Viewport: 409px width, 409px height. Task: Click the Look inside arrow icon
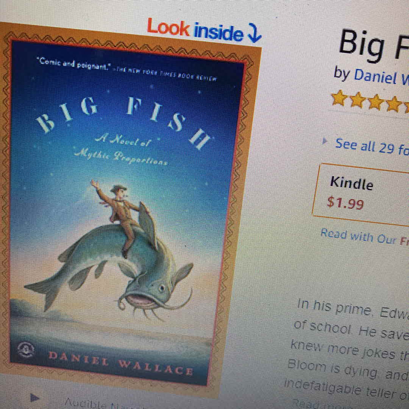pyautogui.click(x=254, y=33)
